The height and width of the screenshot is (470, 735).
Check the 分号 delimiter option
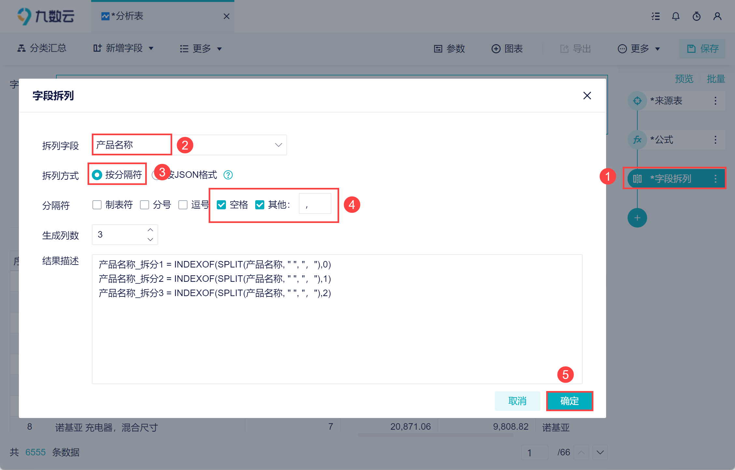tap(145, 205)
